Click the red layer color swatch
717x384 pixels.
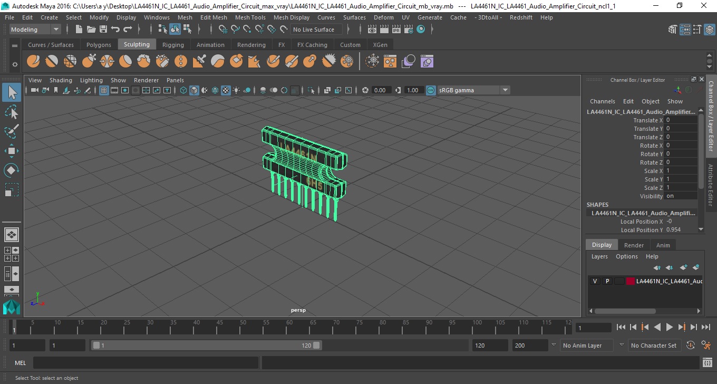631,281
